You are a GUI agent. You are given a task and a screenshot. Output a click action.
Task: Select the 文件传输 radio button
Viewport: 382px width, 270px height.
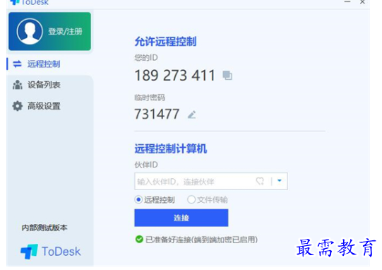tap(191, 200)
